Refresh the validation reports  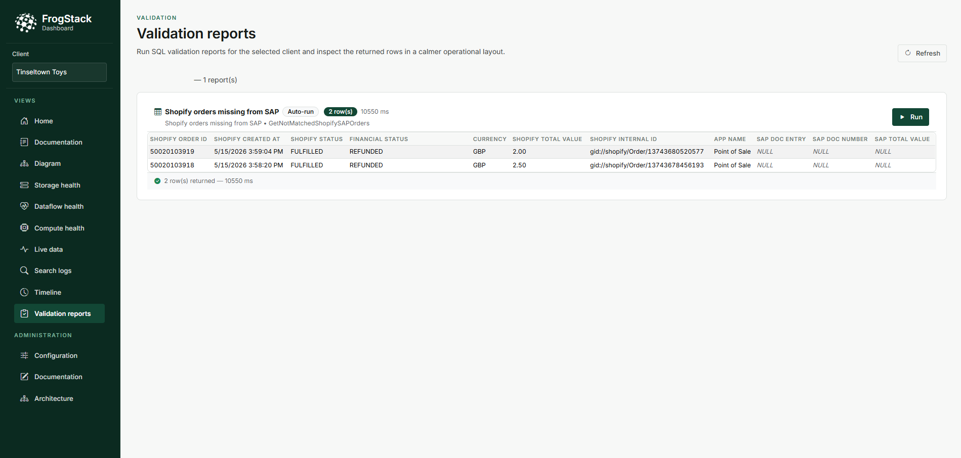pos(922,53)
